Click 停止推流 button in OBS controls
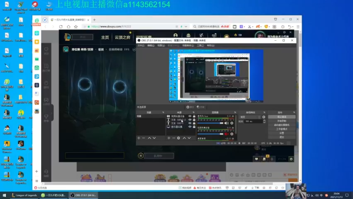This screenshot has height=199, width=353. [x=282, y=117]
